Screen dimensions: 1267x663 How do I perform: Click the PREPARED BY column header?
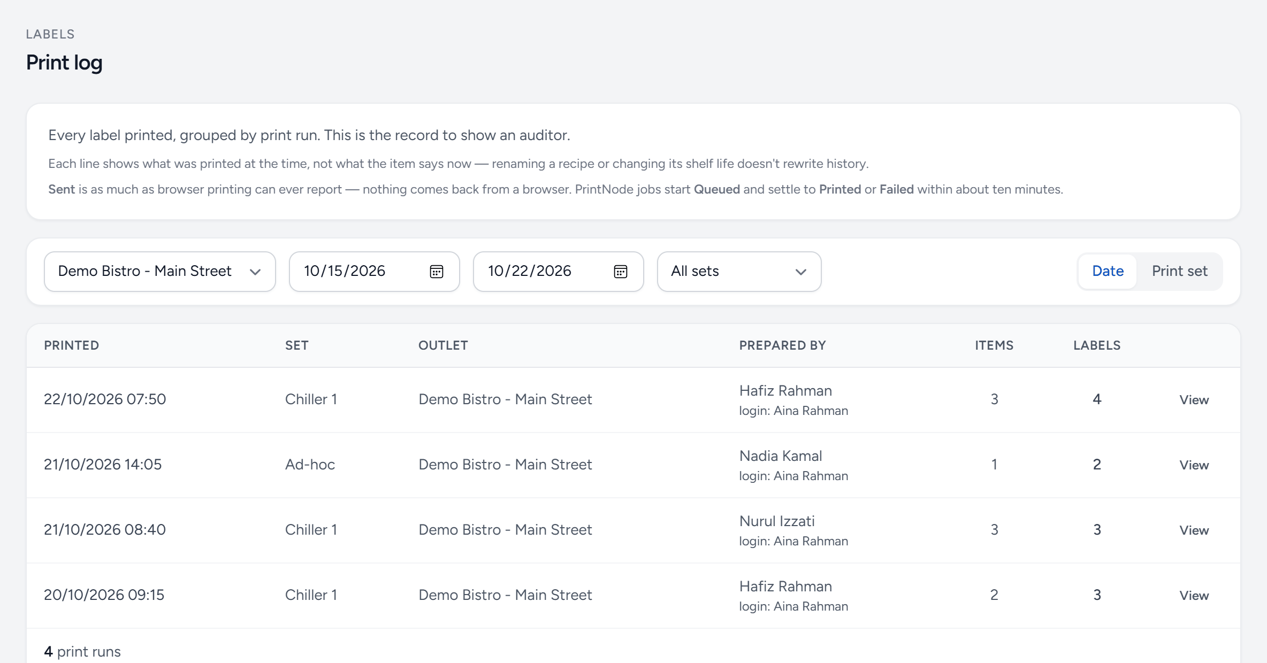click(x=782, y=345)
